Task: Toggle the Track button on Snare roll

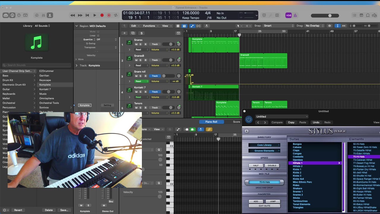Action: click(x=155, y=76)
